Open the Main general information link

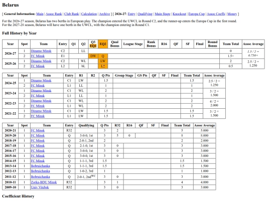[40, 14]
